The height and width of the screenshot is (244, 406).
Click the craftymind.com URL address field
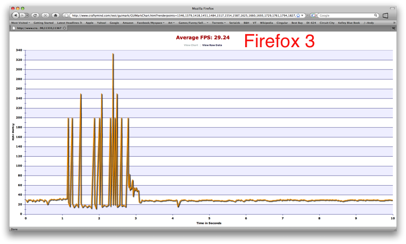pyautogui.click(x=183, y=16)
